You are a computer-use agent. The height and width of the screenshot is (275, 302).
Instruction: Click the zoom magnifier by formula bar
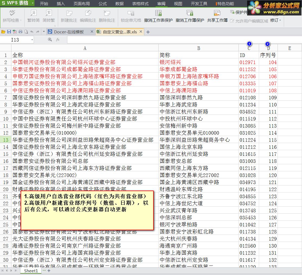coord(50,40)
